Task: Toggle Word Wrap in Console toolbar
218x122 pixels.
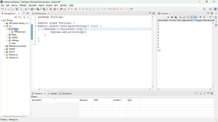Action: click(188, 17)
